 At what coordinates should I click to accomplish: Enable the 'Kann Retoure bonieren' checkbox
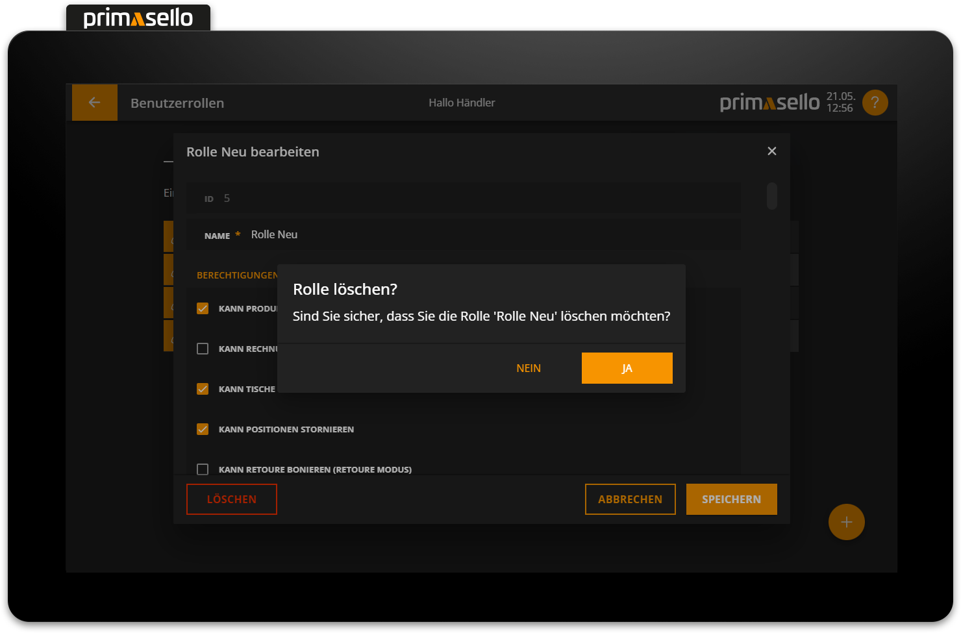[203, 469]
